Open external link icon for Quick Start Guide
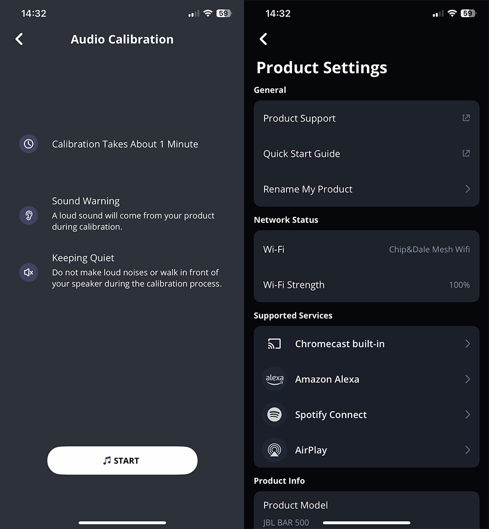Viewport: 489px width, 529px height. [x=466, y=153]
